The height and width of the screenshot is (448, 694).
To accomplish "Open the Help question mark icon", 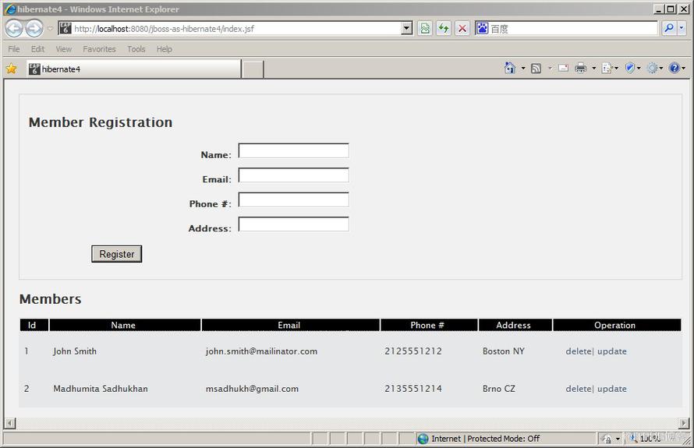I will (674, 68).
